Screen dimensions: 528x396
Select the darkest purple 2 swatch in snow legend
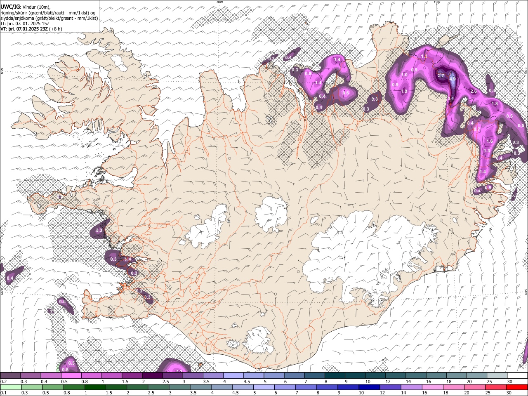[152, 376]
